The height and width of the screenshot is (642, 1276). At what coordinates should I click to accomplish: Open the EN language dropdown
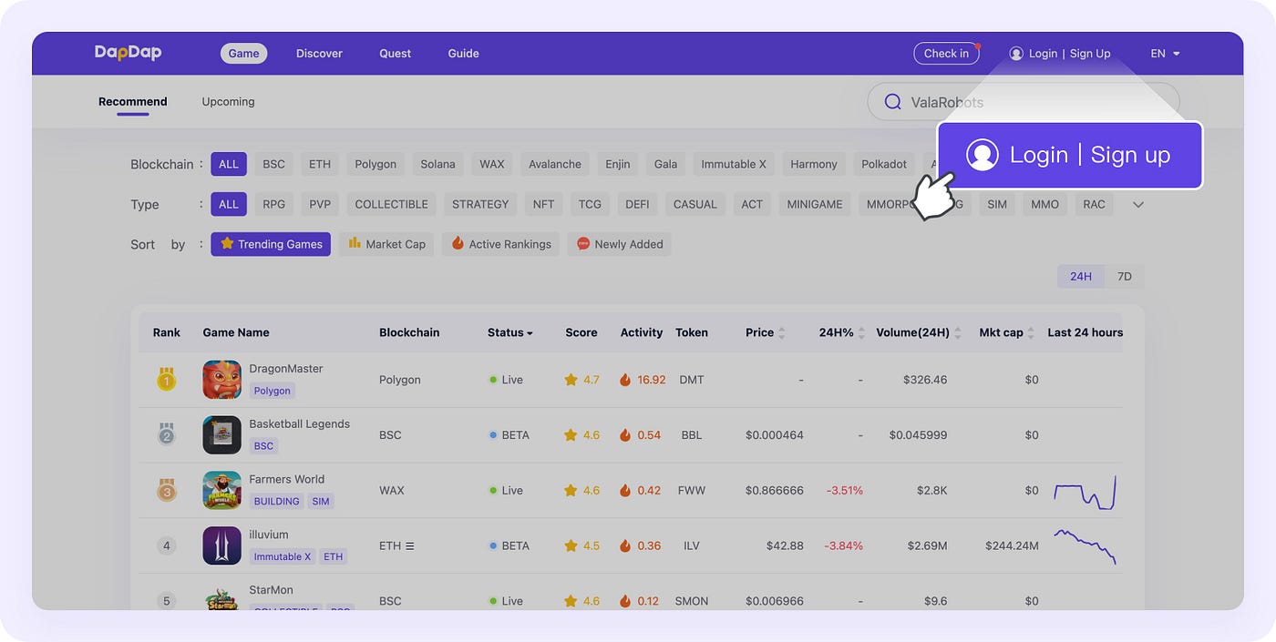pos(1165,54)
